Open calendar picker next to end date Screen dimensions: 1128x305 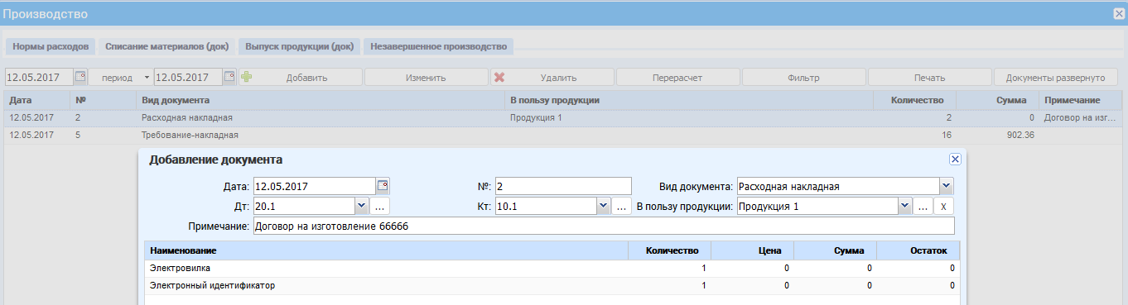[229, 77]
